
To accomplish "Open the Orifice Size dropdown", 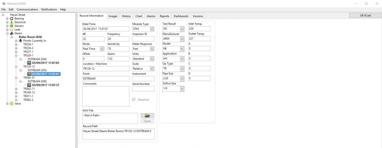I will coord(182,89).
